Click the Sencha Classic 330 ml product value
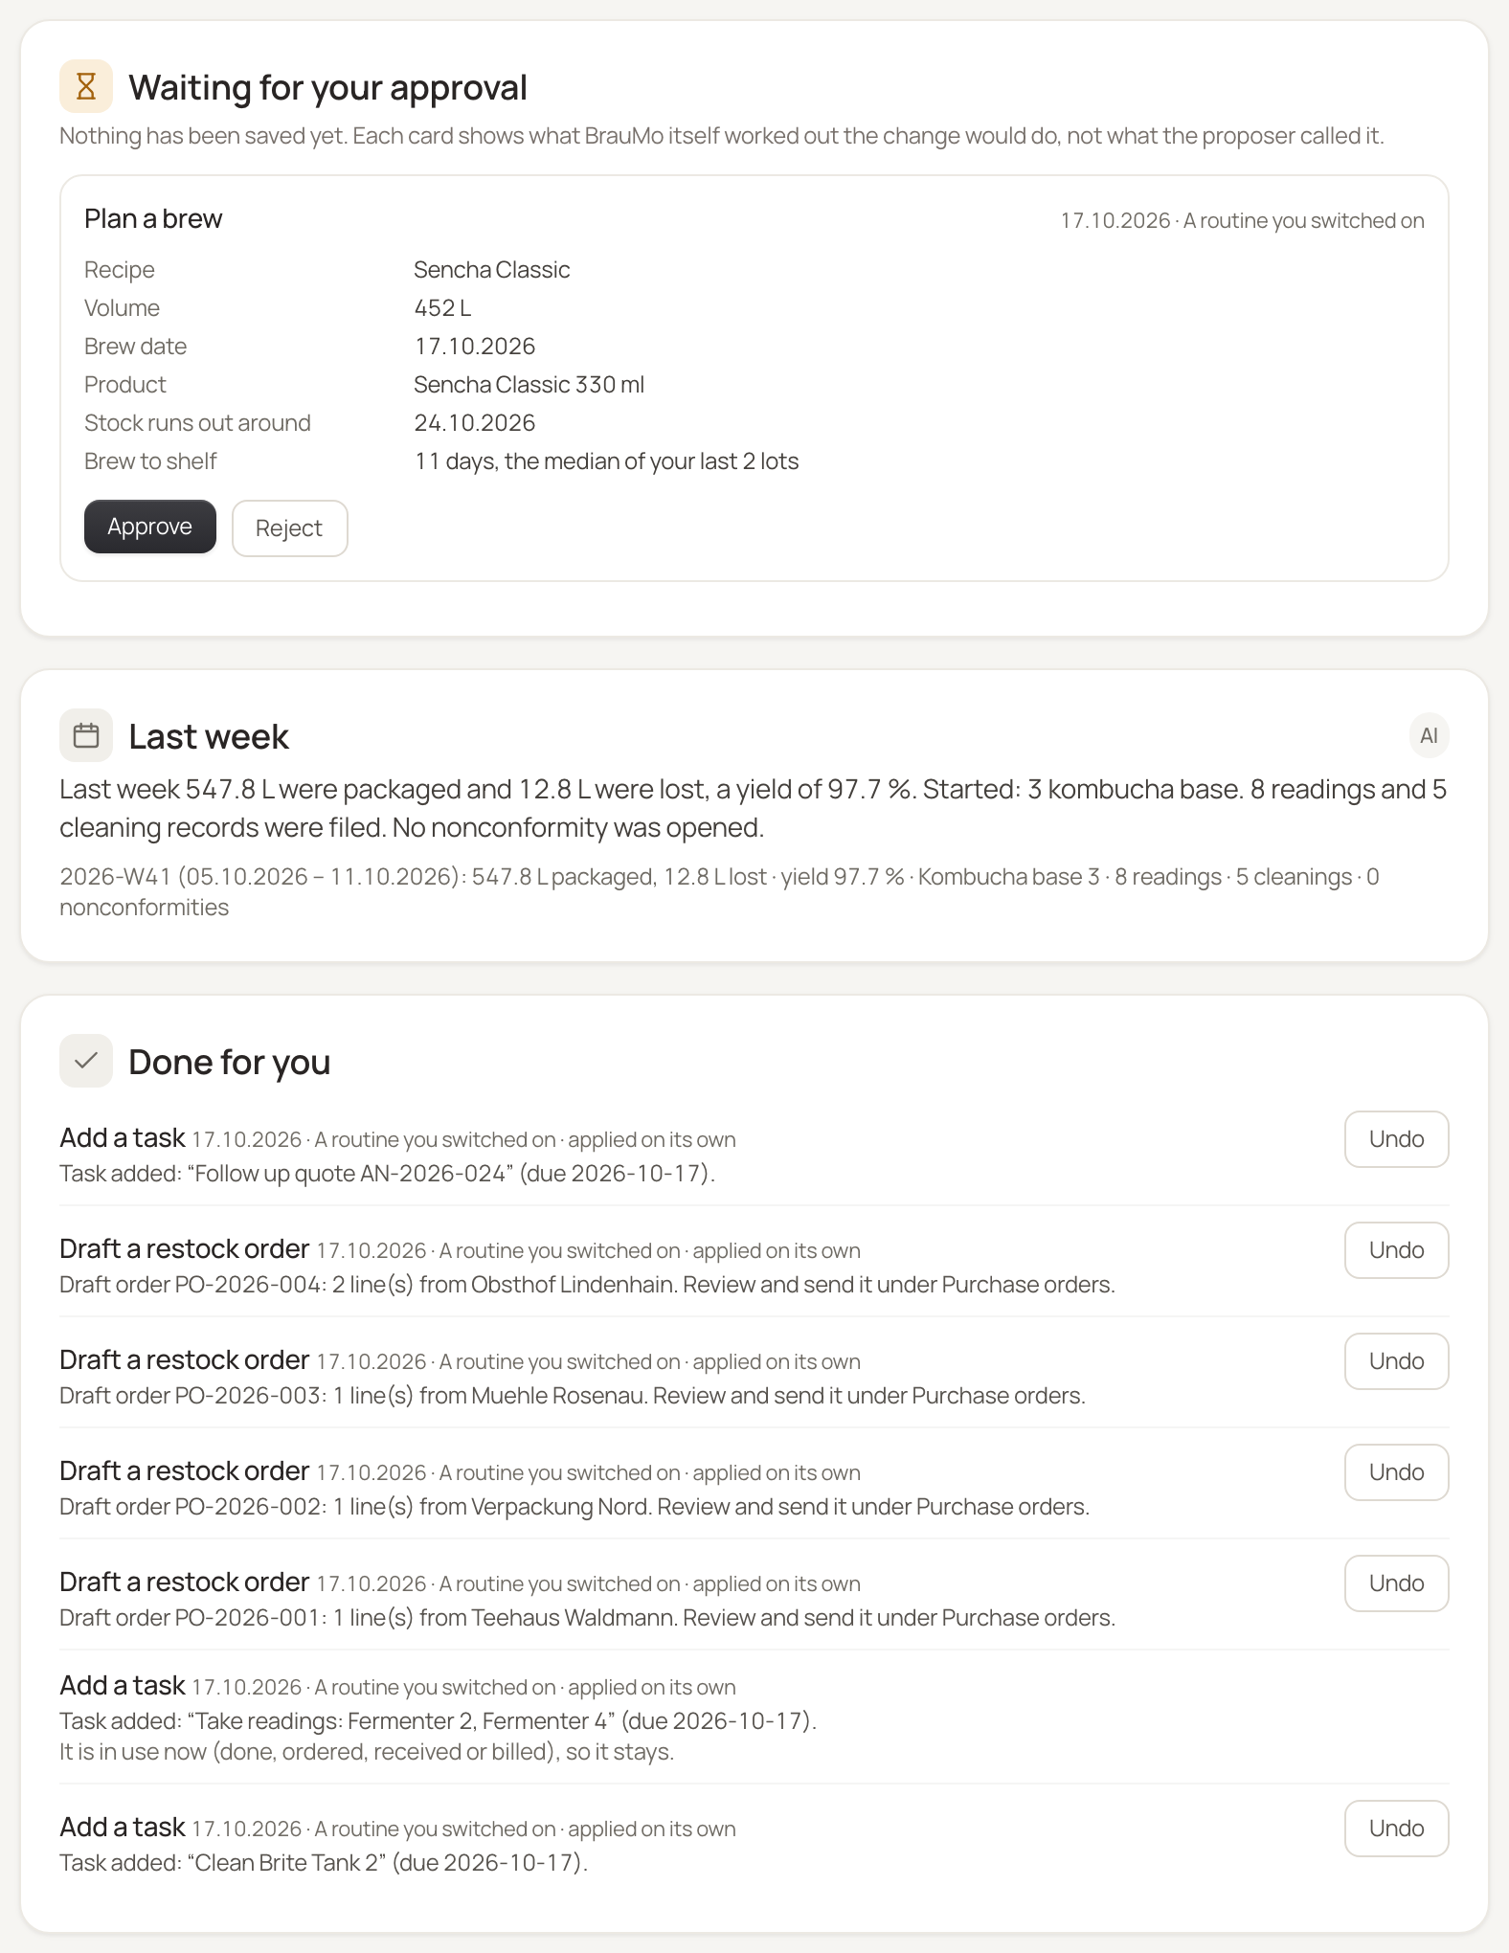This screenshot has height=1953, width=1509. [529, 385]
